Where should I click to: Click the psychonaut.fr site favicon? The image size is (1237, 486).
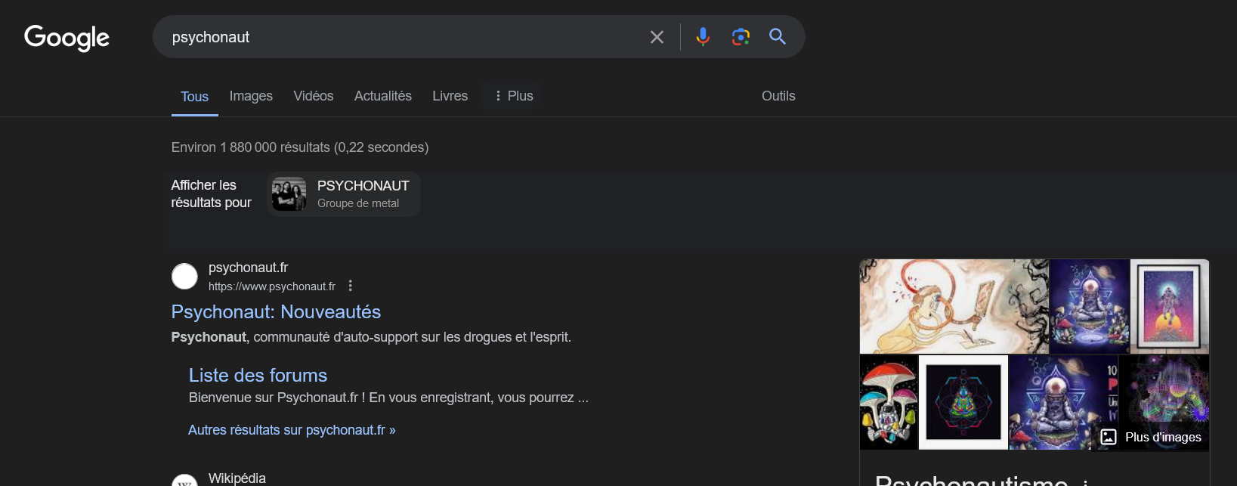coord(184,277)
